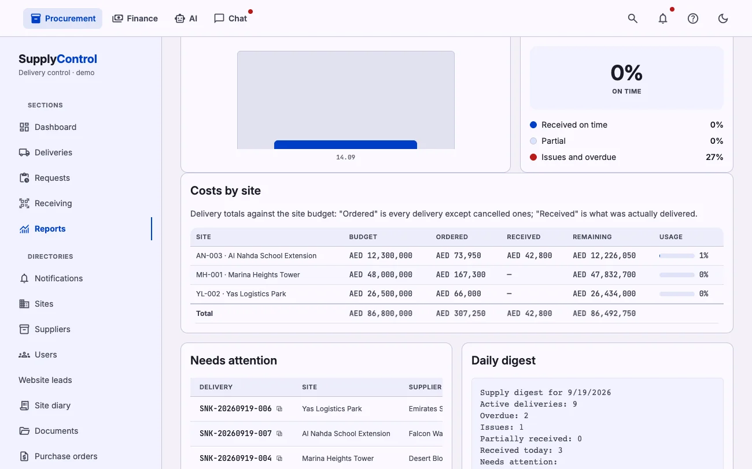
Task: Open notifications bell in top bar
Action: [663, 18]
